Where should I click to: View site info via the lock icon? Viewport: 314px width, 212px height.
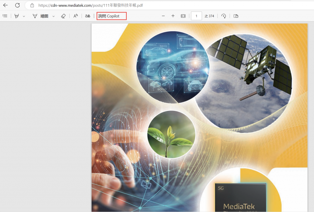point(32,6)
